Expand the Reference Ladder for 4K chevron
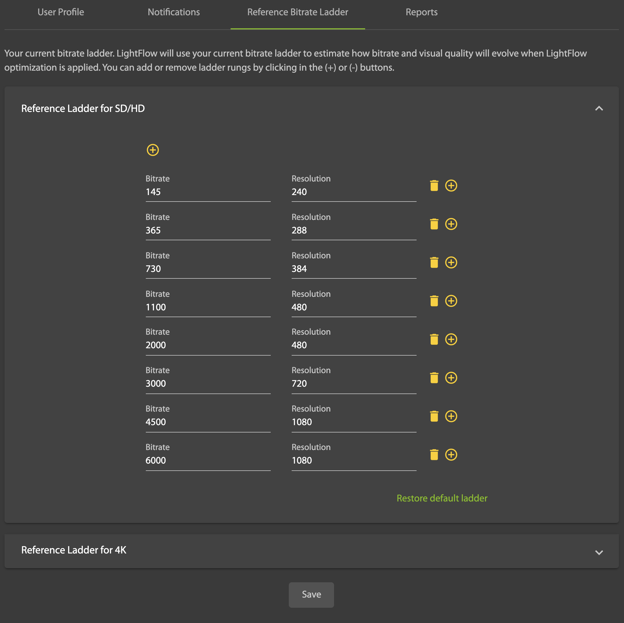The image size is (624, 623). tap(599, 553)
